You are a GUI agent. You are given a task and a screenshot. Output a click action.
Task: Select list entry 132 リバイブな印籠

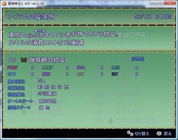[x=124, y=121]
